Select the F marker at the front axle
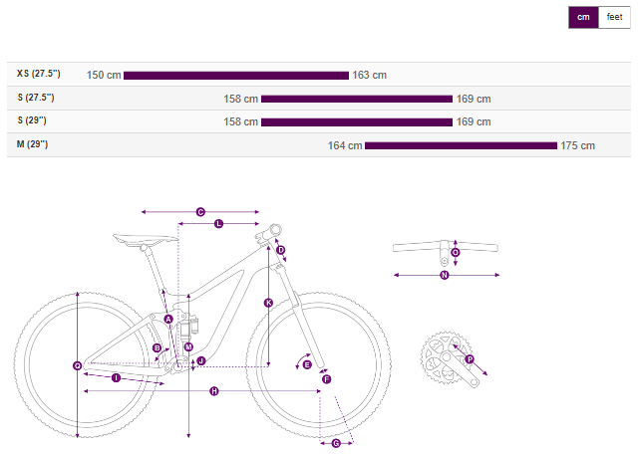Viewport: 638px width, 456px height. 326,379
